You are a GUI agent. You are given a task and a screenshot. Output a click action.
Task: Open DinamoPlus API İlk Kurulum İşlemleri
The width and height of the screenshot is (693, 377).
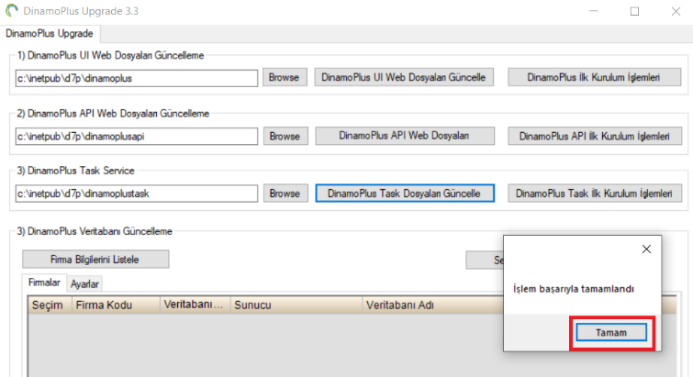tap(595, 136)
